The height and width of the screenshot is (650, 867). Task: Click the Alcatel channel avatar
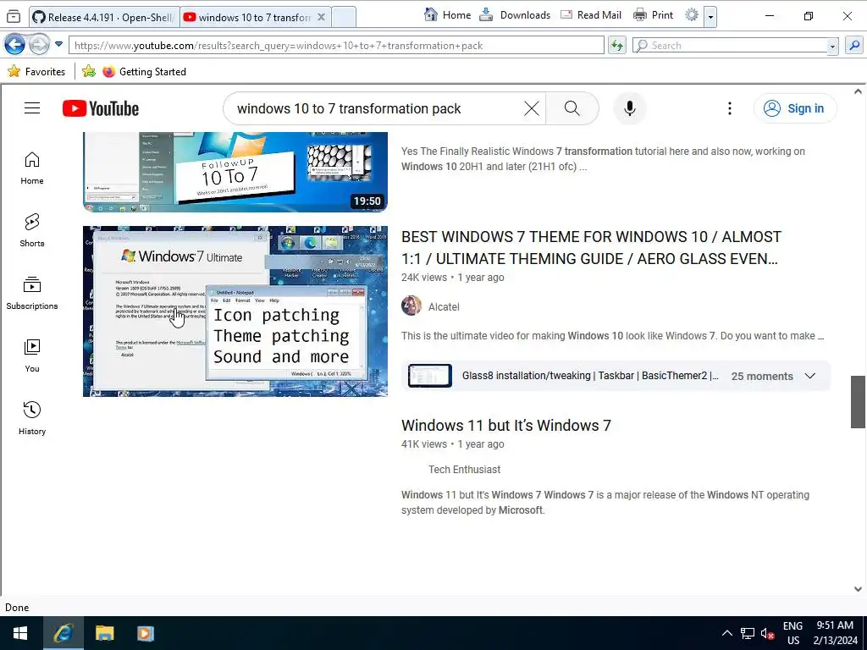411,306
